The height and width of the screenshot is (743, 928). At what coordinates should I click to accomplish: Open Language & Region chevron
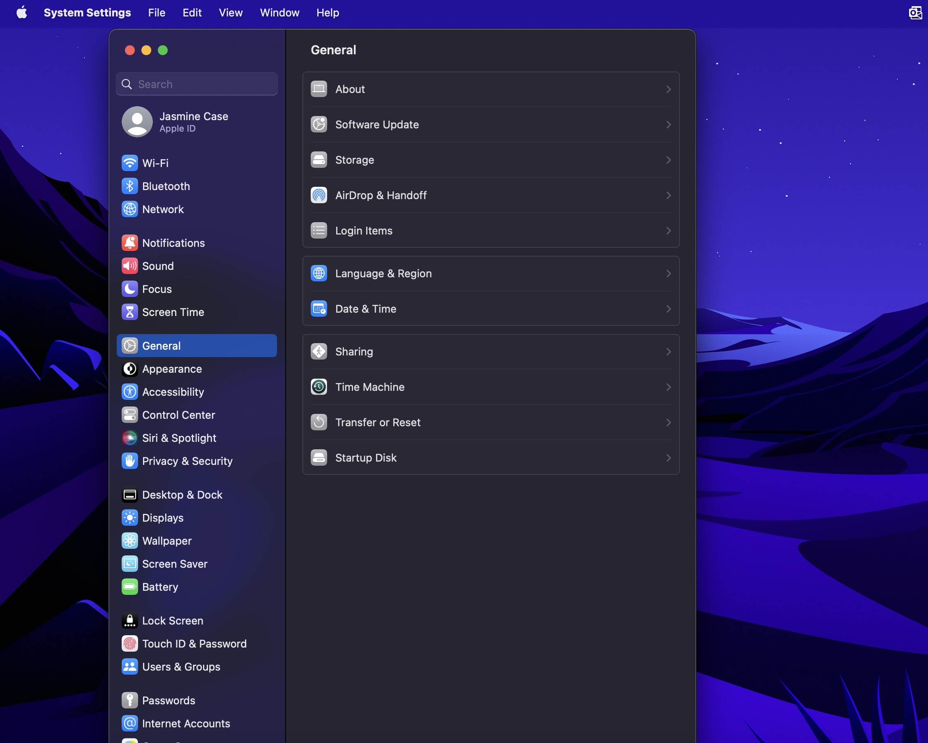[x=668, y=274]
